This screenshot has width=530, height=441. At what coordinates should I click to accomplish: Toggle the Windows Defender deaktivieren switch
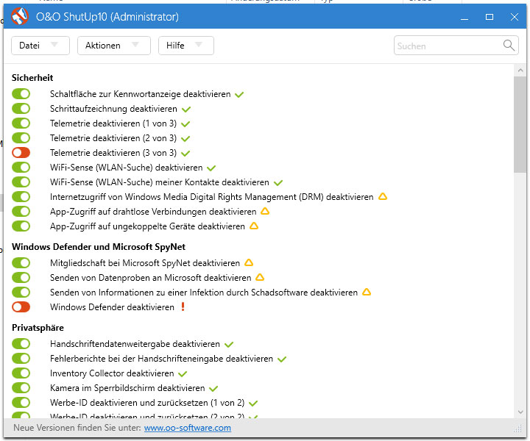point(21,307)
